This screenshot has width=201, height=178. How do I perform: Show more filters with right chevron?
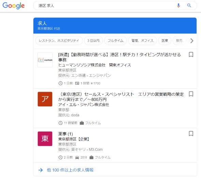tap(192, 41)
